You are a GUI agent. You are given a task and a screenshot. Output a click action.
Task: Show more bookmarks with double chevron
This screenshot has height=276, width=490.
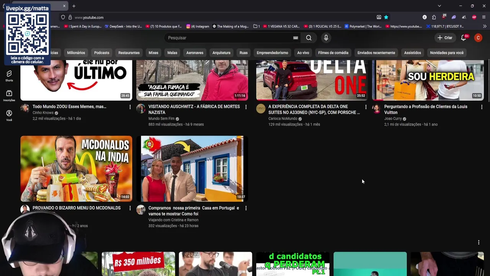[x=485, y=26]
